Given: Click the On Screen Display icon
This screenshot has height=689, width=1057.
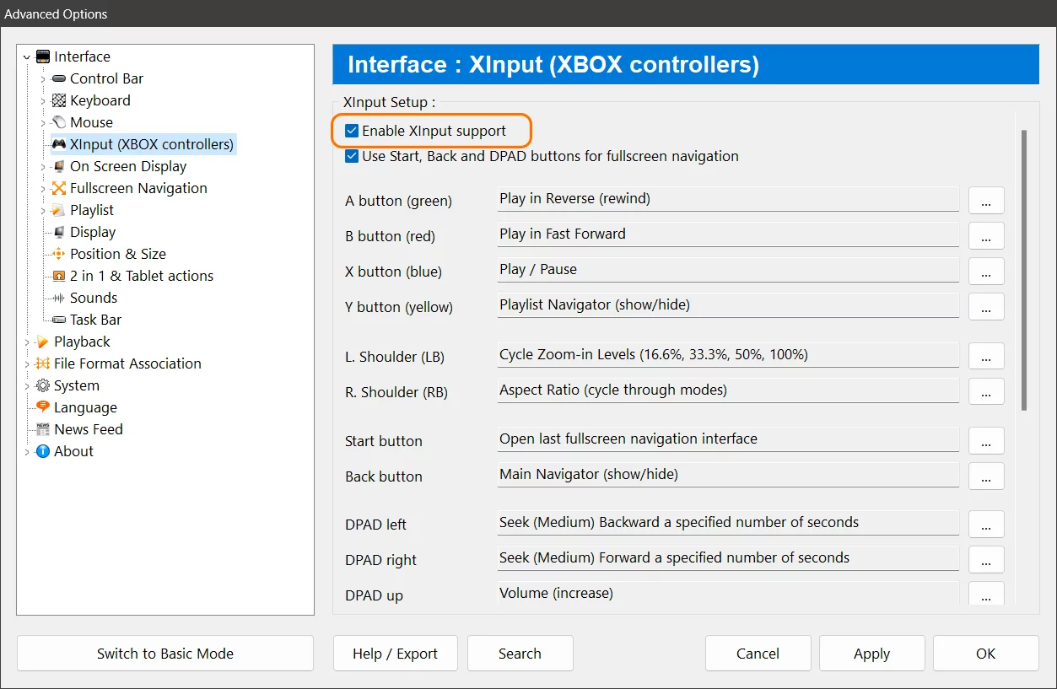Looking at the screenshot, I should coord(59,166).
